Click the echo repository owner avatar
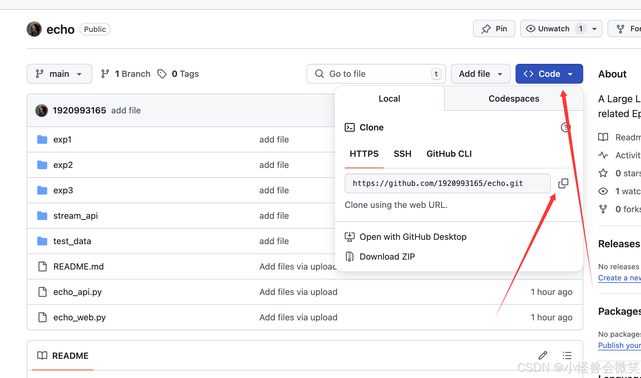641x378 pixels. [x=34, y=29]
